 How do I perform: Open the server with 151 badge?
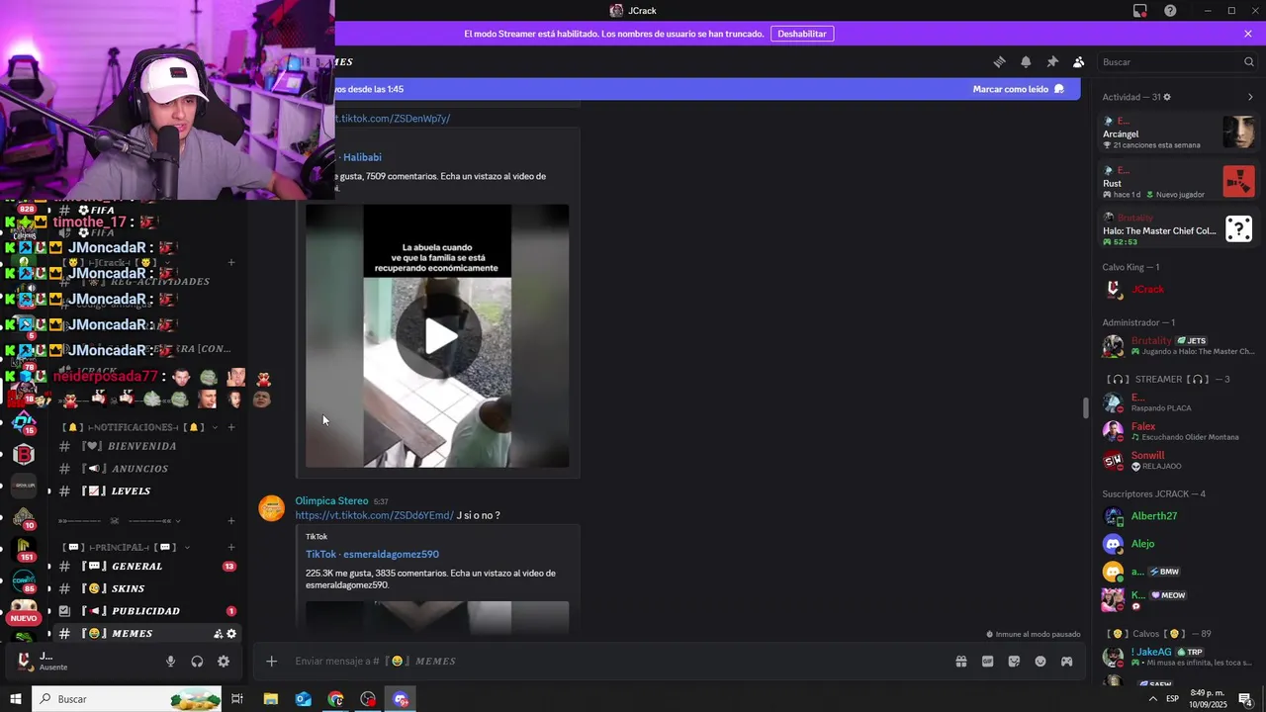24,547
